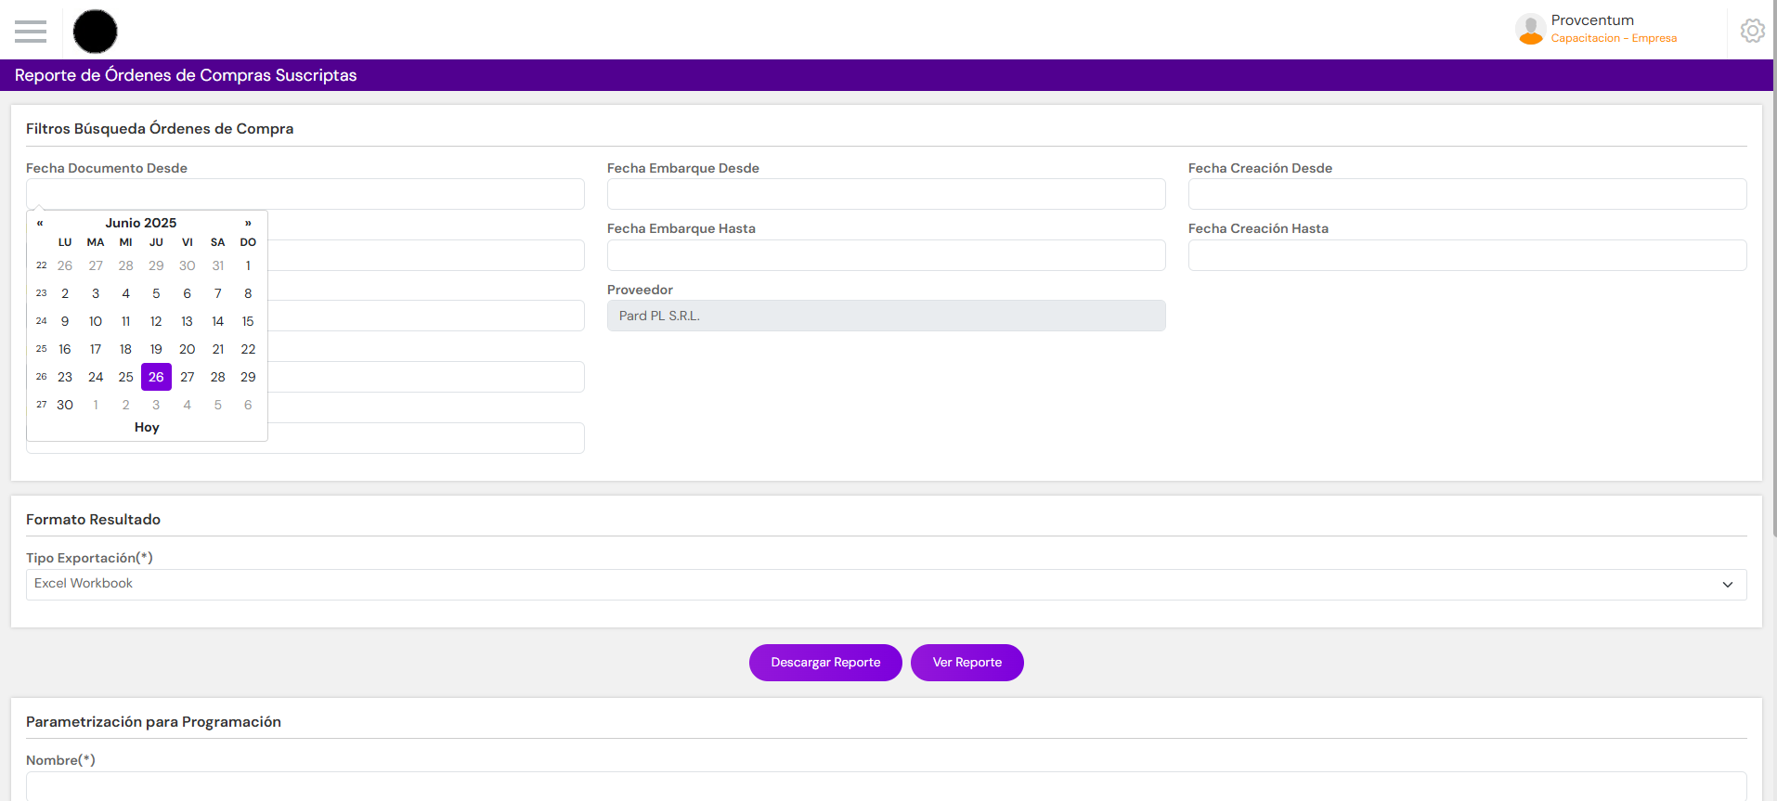Viewport: 1777px width, 801px height.
Task: Click the Parametrización para Programación heading
Action: [153, 722]
